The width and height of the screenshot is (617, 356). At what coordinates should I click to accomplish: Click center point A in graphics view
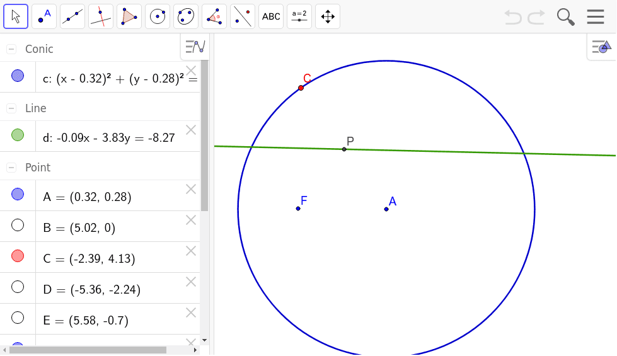[x=386, y=209]
